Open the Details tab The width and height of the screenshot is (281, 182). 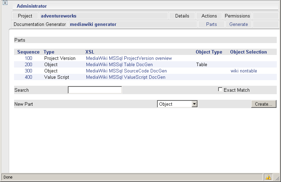point(182,16)
